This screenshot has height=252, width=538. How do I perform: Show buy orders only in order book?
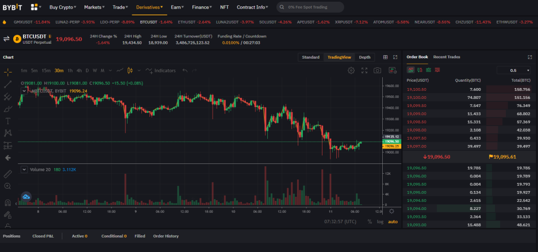429,70
